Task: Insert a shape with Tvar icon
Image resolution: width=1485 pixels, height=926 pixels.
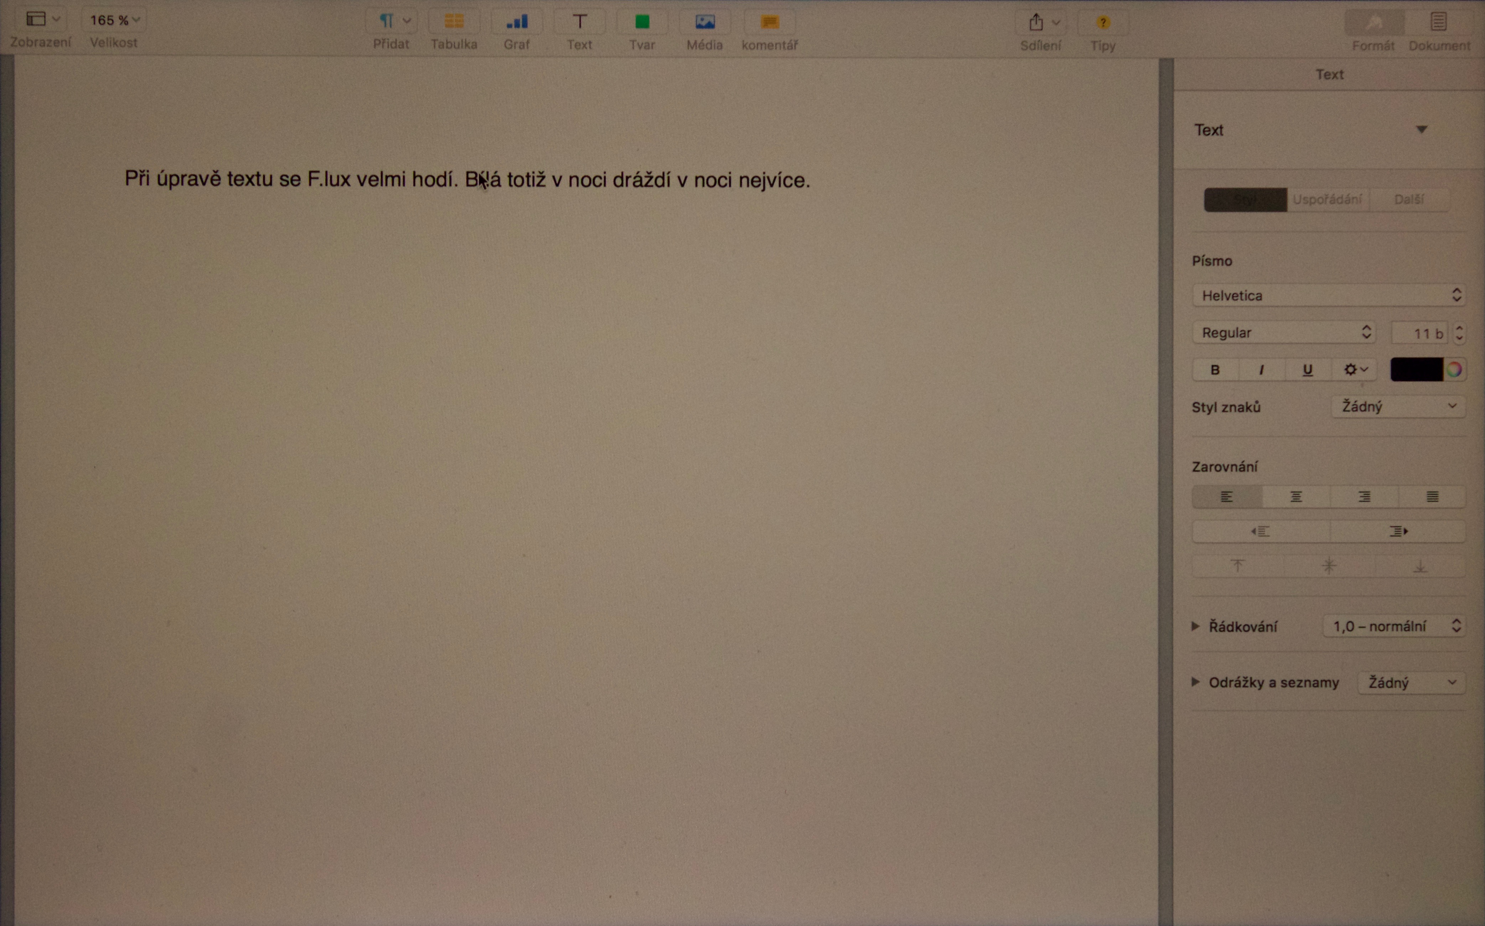Action: (x=642, y=22)
